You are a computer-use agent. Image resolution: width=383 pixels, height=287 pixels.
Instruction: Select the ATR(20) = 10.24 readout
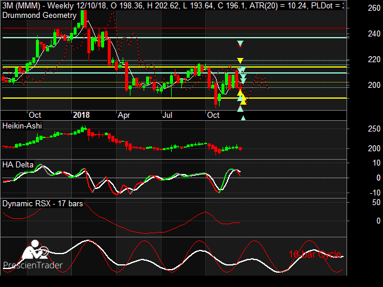278,5
